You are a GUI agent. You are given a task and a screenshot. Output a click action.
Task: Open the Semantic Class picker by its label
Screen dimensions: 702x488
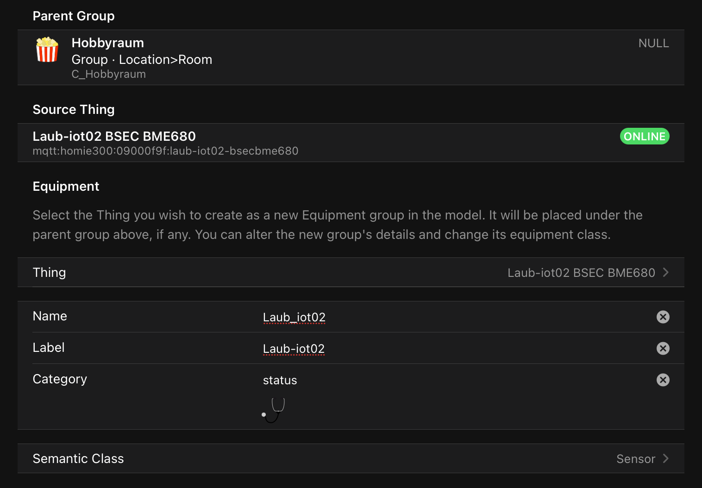pos(78,458)
